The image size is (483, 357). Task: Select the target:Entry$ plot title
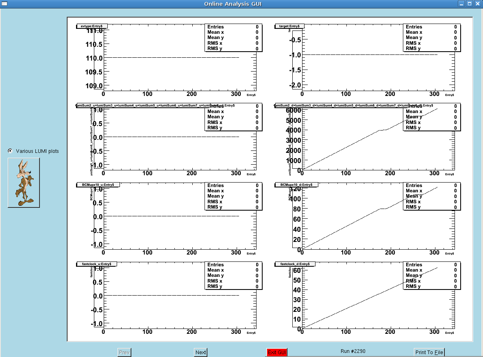pyautogui.click(x=289, y=26)
